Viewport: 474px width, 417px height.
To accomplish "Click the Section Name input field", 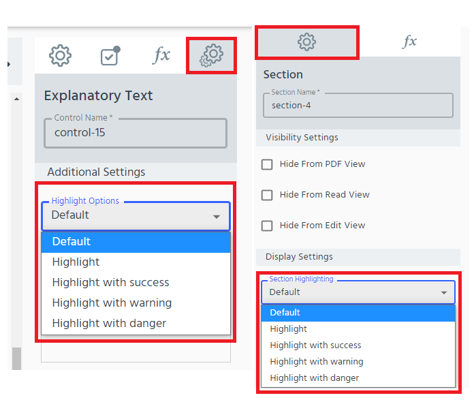I will click(358, 105).
